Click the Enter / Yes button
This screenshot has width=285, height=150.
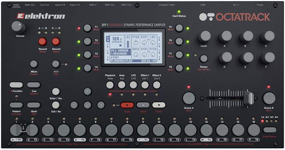(x=56, y=92)
